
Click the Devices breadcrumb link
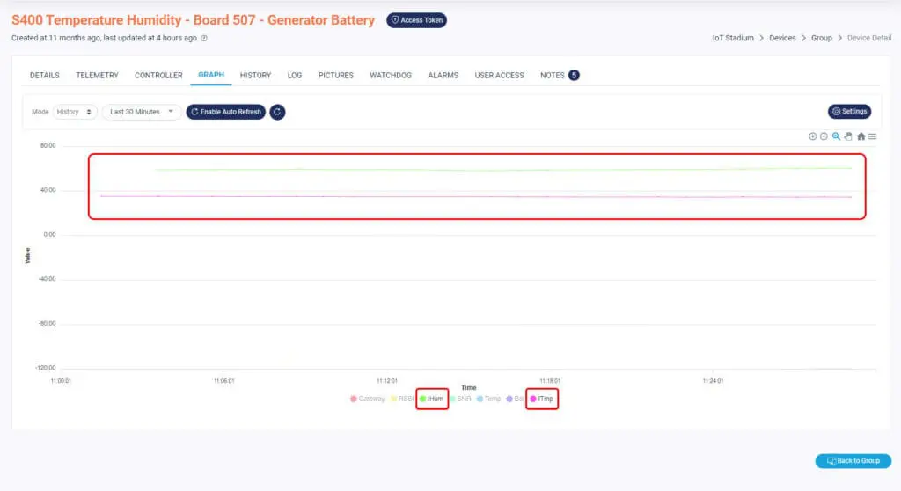[x=782, y=38]
